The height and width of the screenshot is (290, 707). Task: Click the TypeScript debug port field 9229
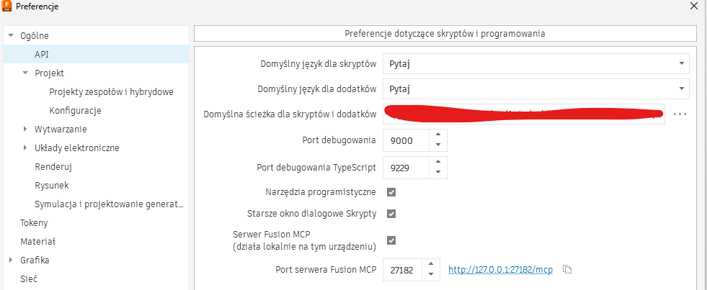(x=408, y=168)
